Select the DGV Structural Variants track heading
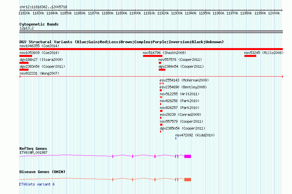 122,42
